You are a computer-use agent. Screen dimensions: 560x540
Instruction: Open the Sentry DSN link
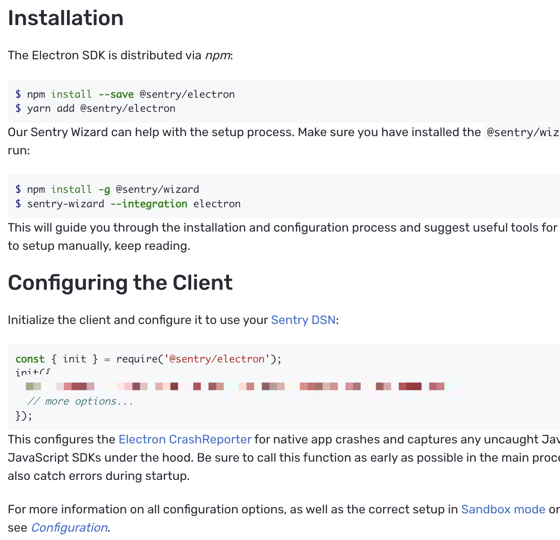pos(303,320)
